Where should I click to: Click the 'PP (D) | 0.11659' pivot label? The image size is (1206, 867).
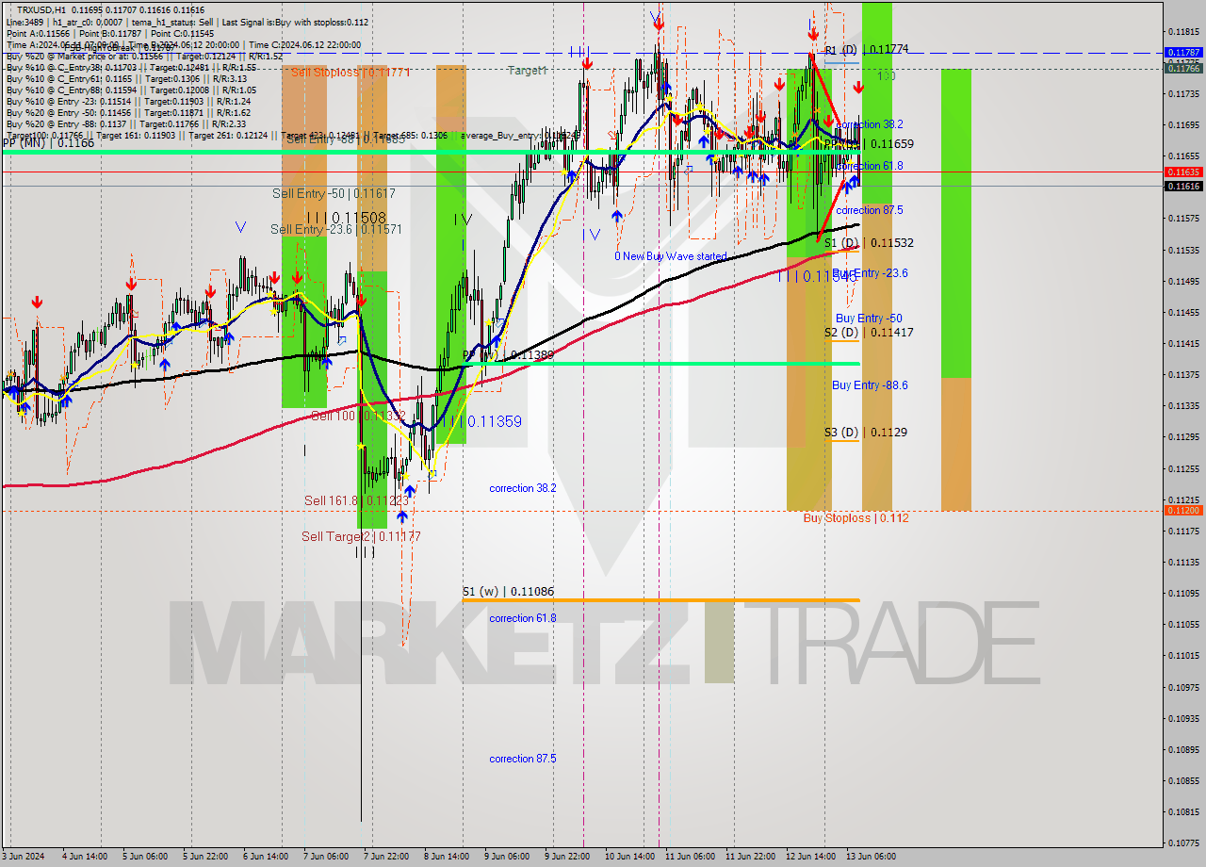point(869,144)
